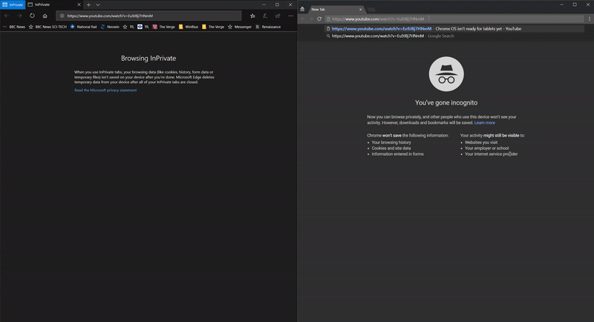Viewport: 594px width, 322px height.
Task: Click the Browsing InPrivate heading
Action: pos(148,59)
